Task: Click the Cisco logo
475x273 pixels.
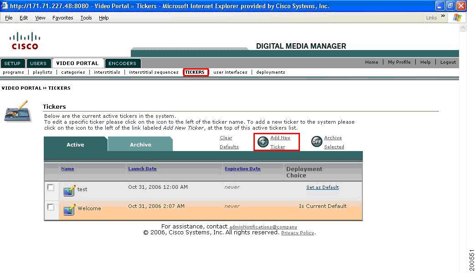Action: coord(25,41)
